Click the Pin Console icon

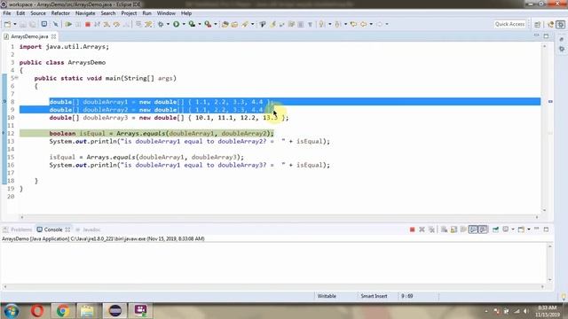coord(495,230)
